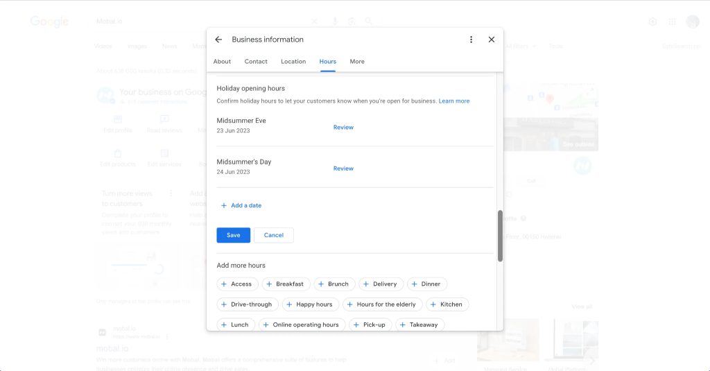Screen dimensions: 710x371
Task: Add Brunch hours chip
Action: (334, 284)
